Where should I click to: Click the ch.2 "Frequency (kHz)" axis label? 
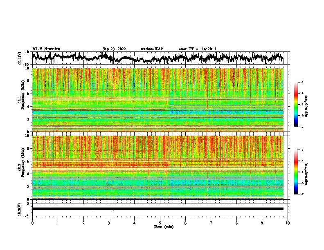[x=22, y=163]
